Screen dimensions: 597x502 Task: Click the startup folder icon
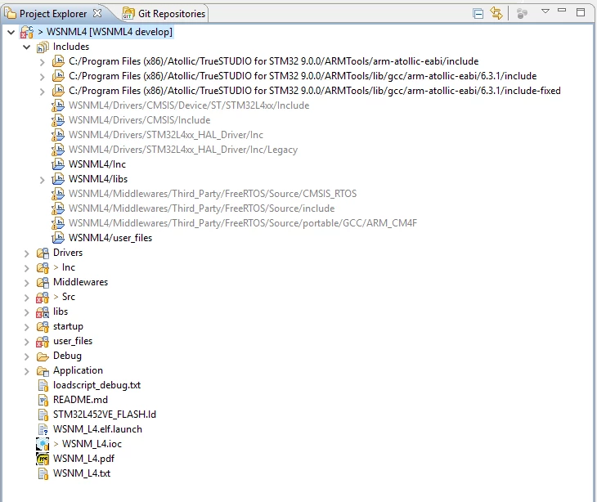pos(43,326)
